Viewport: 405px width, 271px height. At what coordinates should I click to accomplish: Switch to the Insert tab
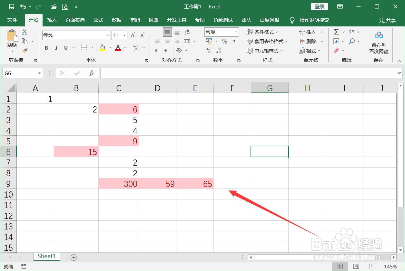(x=52, y=20)
